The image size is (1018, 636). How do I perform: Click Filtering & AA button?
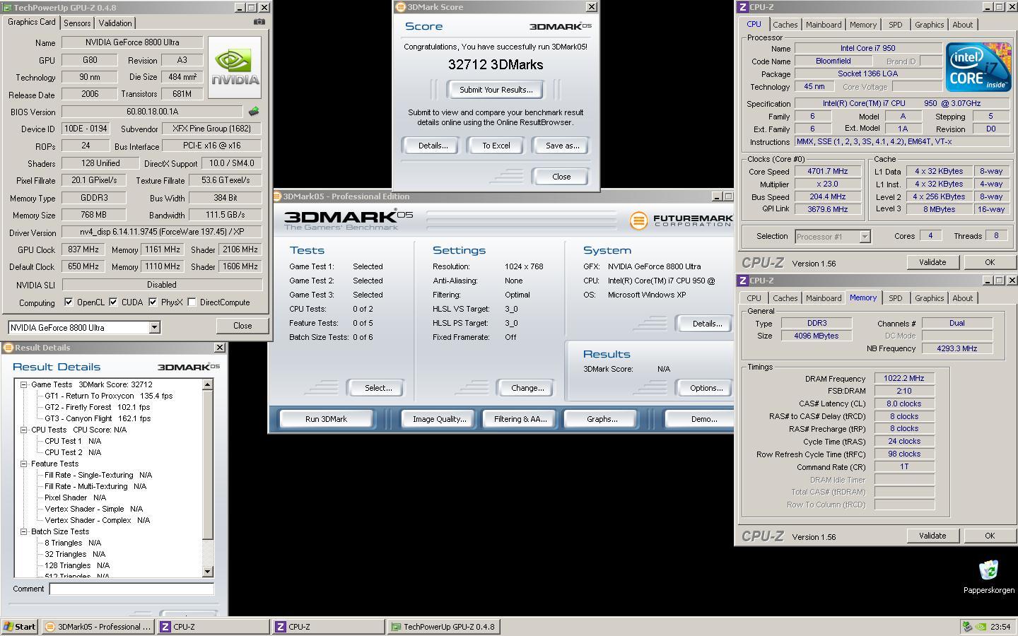(520, 419)
